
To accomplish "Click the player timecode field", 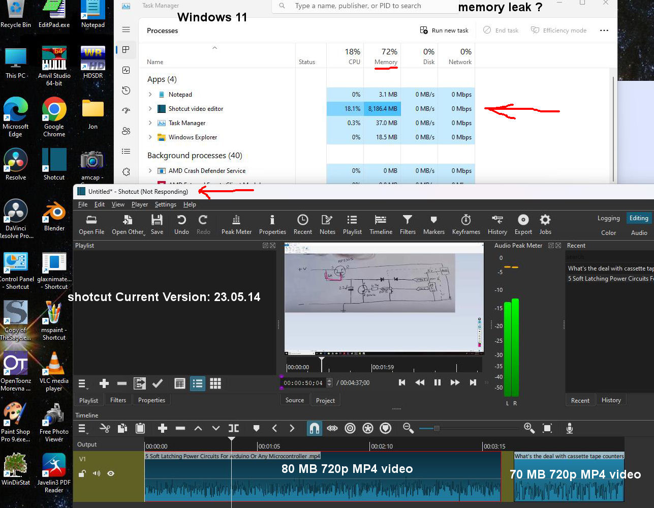I will point(303,383).
